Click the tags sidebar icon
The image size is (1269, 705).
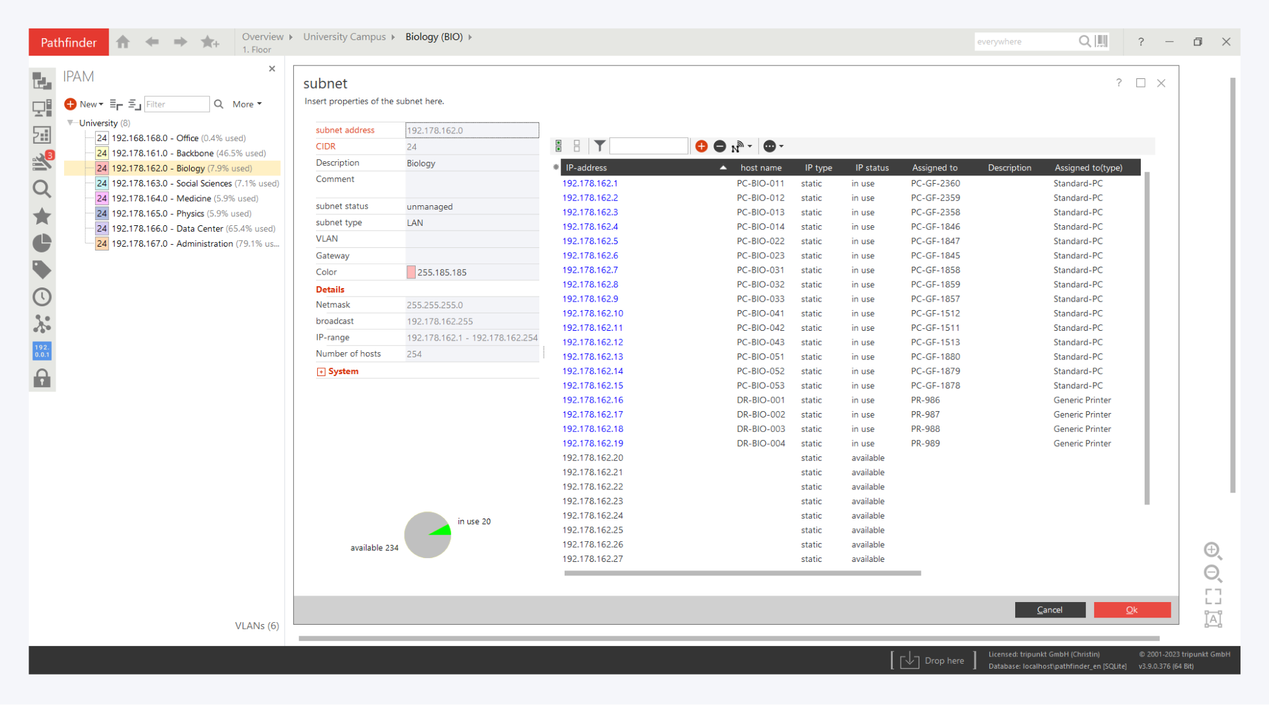click(x=42, y=270)
